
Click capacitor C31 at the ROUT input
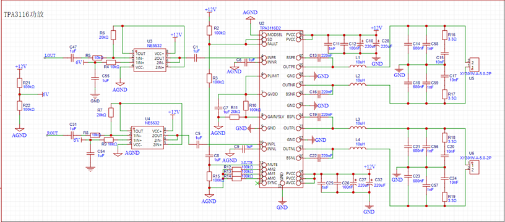(74, 136)
